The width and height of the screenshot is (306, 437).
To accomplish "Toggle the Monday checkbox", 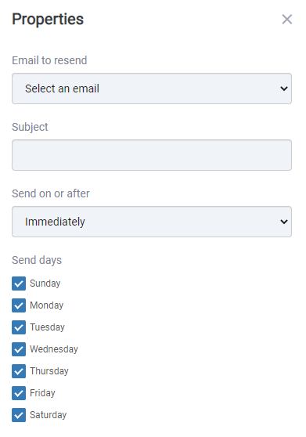I will pos(19,305).
